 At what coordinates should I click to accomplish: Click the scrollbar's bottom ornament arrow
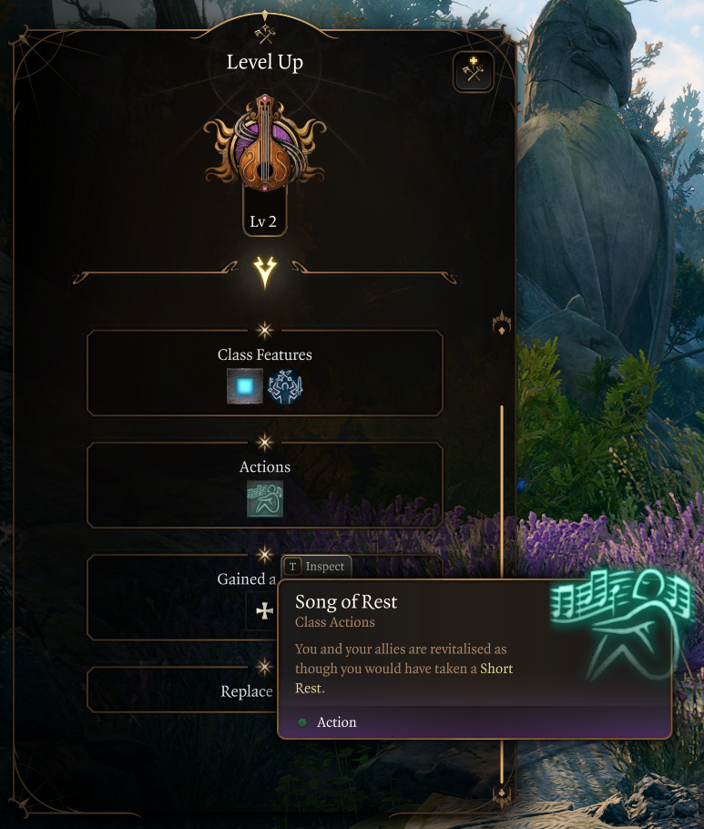tap(502, 795)
